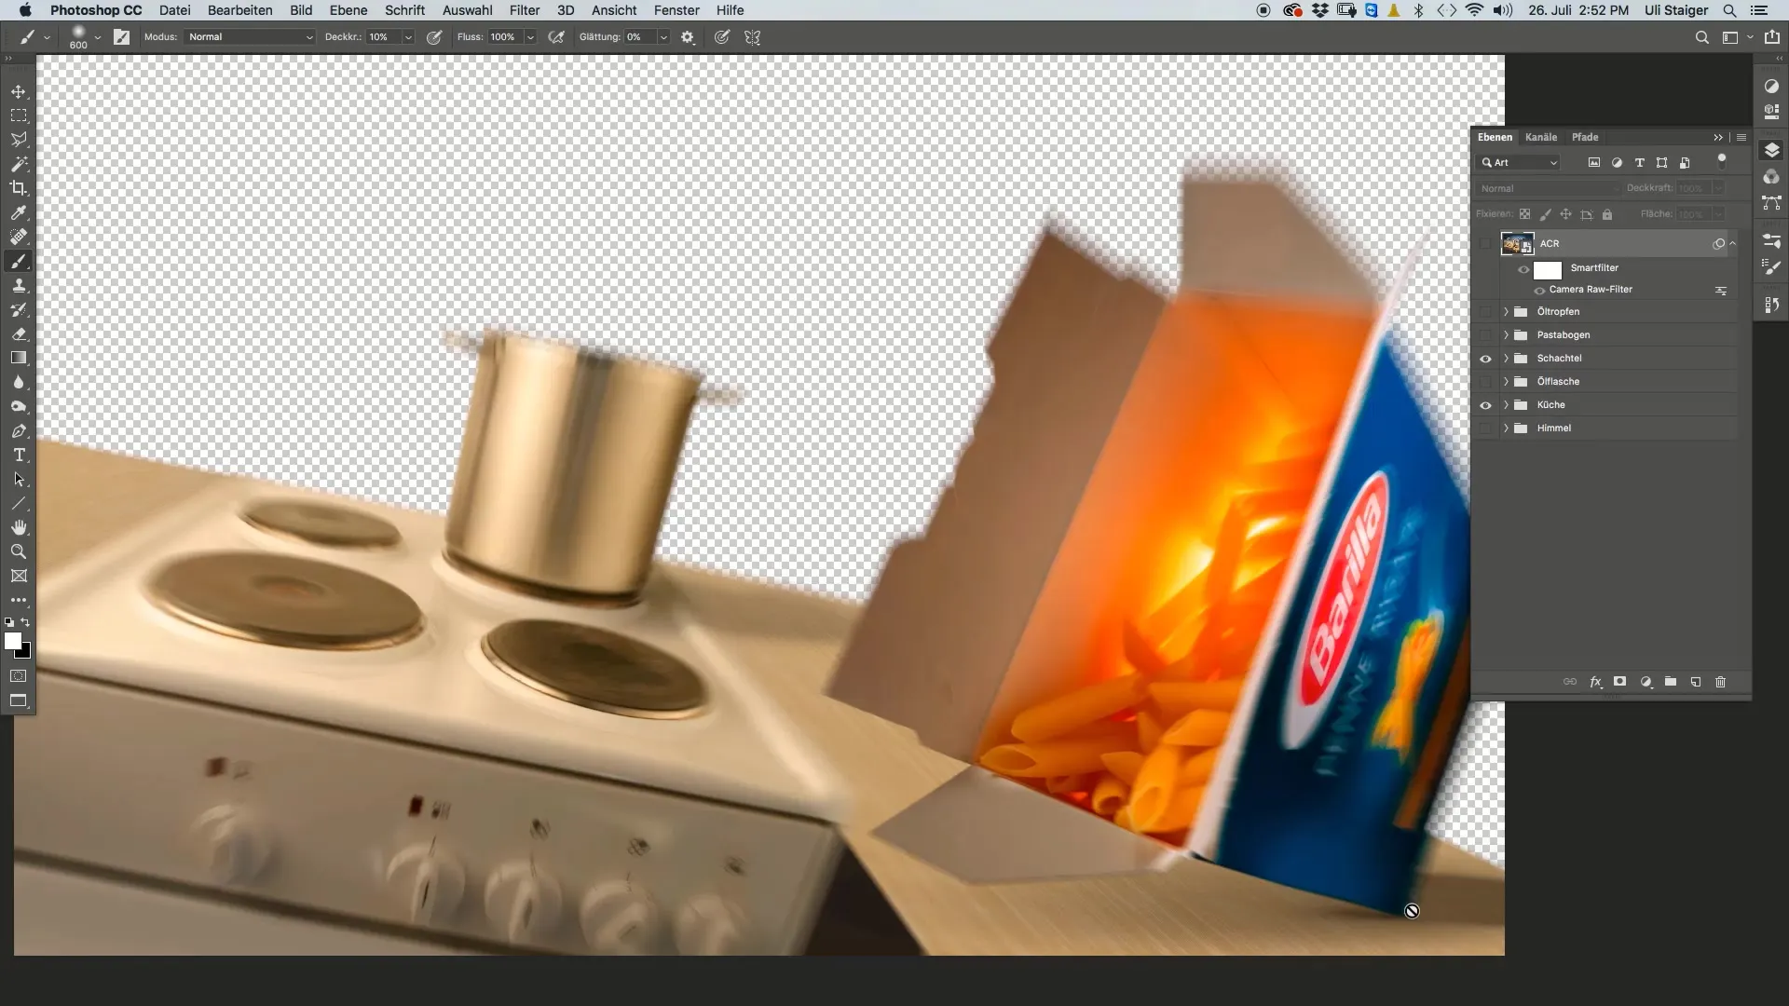
Task: Open the Modus blend dropdown
Action: (x=250, y=37)
